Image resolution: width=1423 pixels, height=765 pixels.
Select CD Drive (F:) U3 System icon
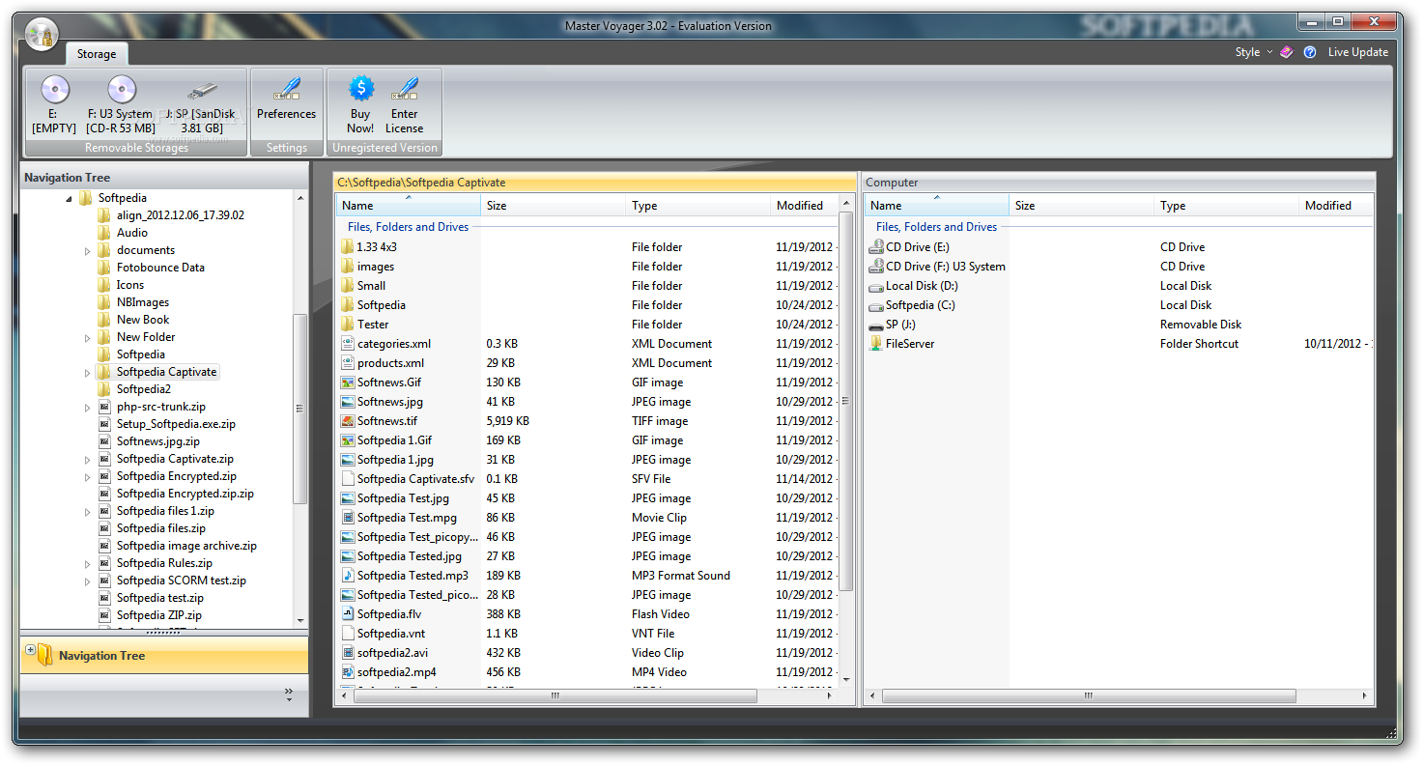[876, 267]
